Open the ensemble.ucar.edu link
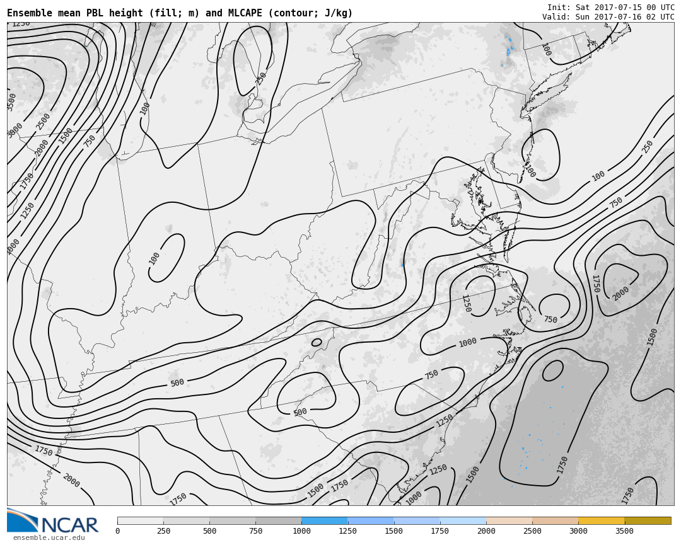This screenshot has height=545, width=681. click(49, 538)
